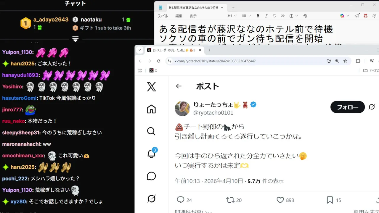Click the back arrow beside ポスト
Screen dimensions: 379x213
[179, 86]
